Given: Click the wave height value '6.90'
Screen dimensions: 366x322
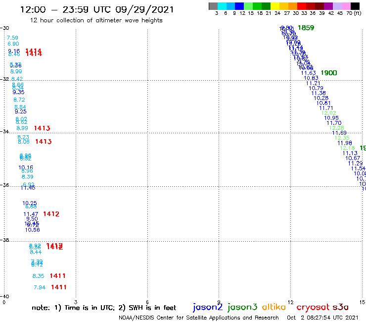Looking at the screenshot, I should (x=13, y=44).
